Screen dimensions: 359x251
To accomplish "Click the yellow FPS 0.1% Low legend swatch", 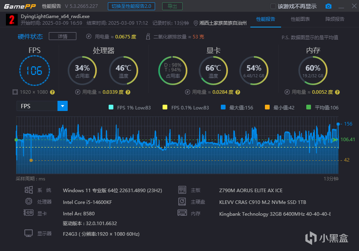I will tap(165, 107).
